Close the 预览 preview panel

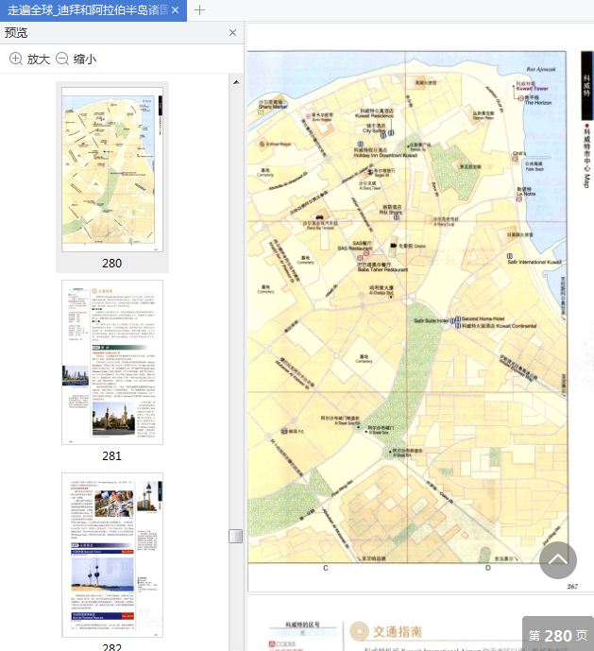click(x=233, y=32)
